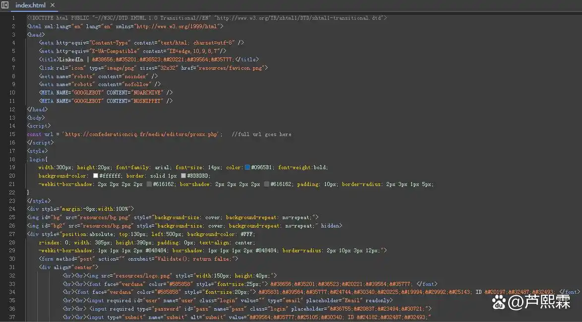582x322 pixels.
Task: Click the "NOSNIPPET" content value
Action: click(x=147, y=101)
